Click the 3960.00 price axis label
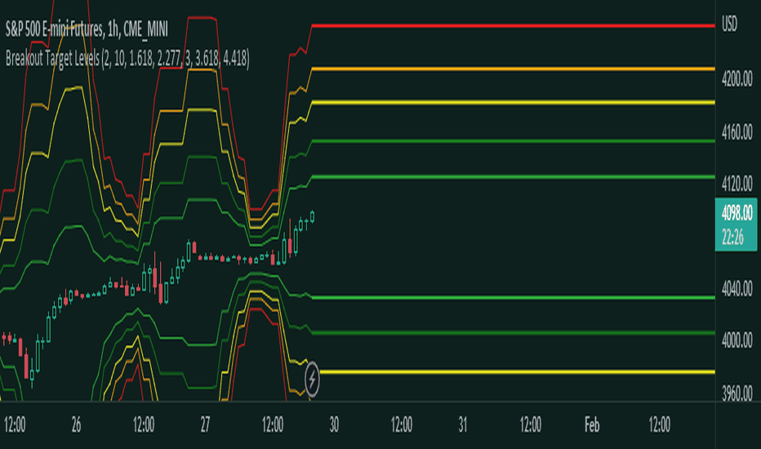This screenshot has height=449, width=761. pyautogui.click(x=737, y=393)
